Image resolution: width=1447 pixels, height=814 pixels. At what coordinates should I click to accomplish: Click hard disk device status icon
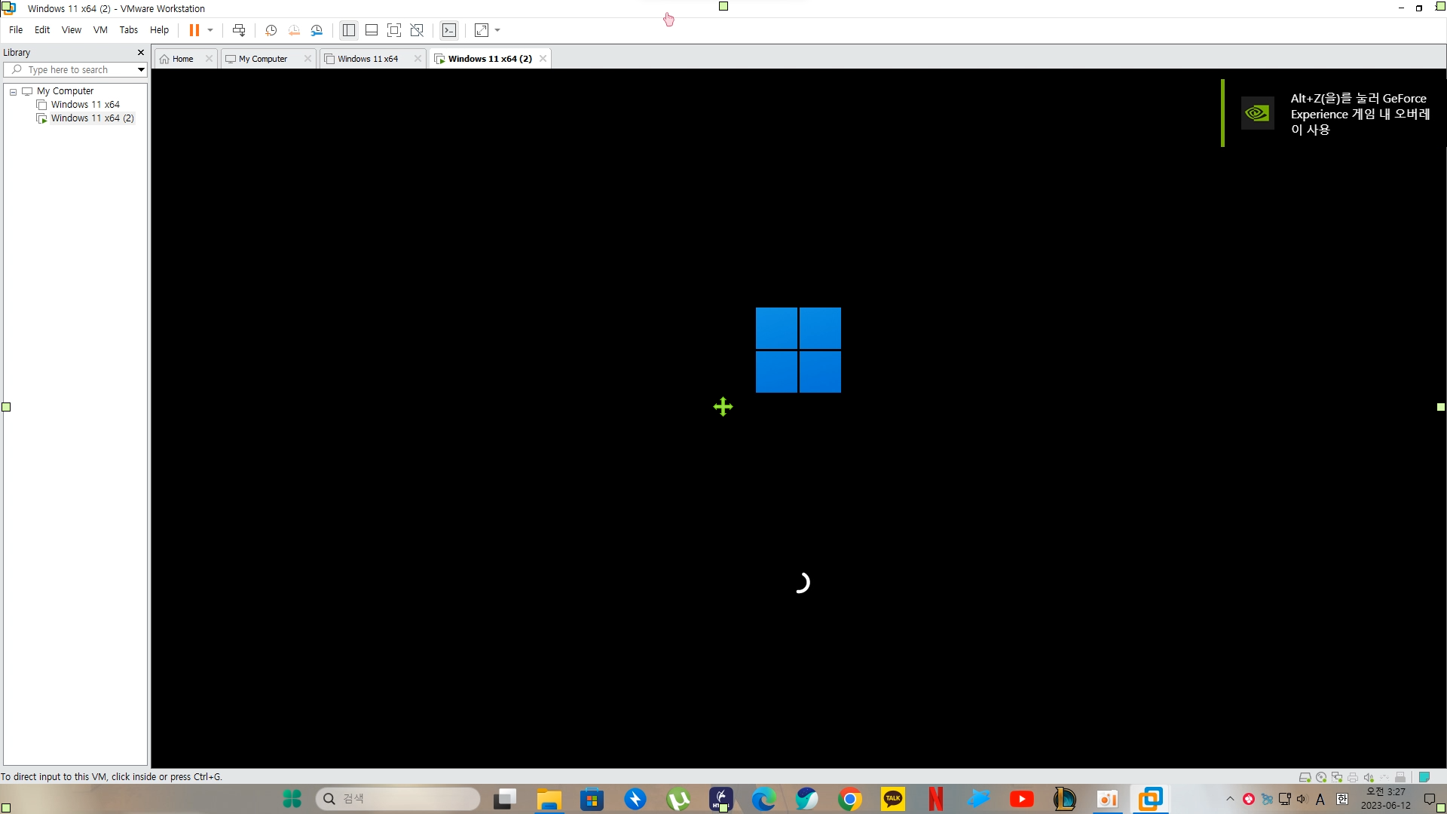pos(1305,777)
